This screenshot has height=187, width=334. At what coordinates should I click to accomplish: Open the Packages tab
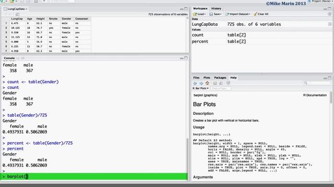click(220, 77)
